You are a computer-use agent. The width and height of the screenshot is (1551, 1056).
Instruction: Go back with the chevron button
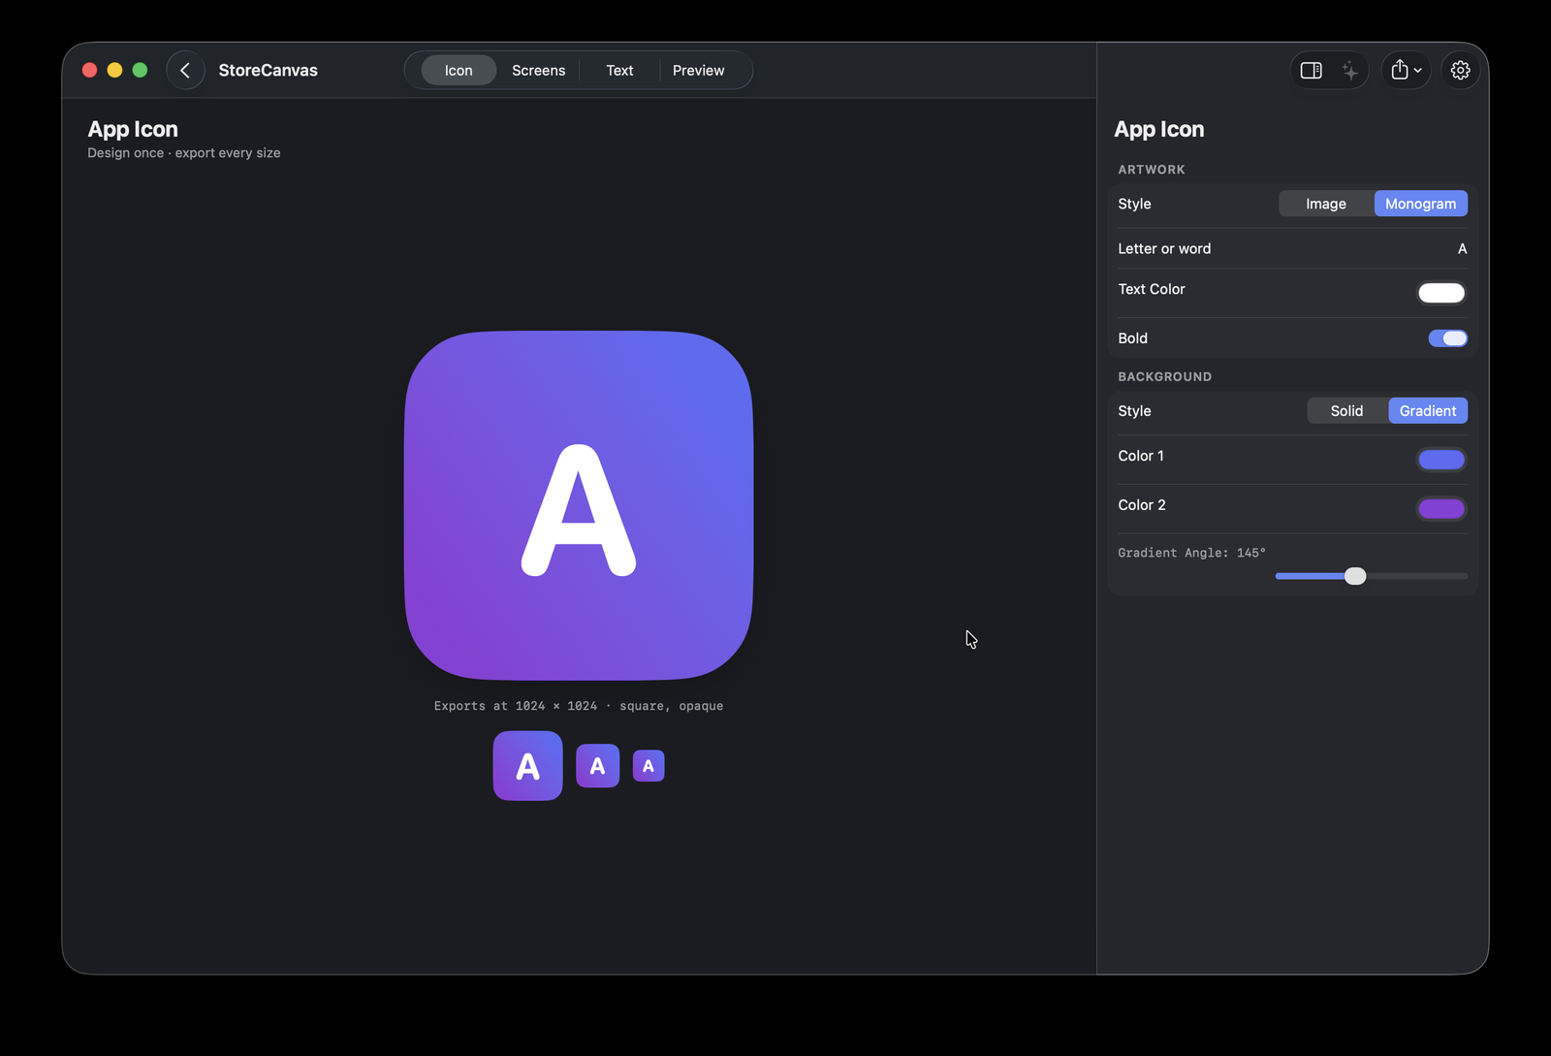[185, 70]
